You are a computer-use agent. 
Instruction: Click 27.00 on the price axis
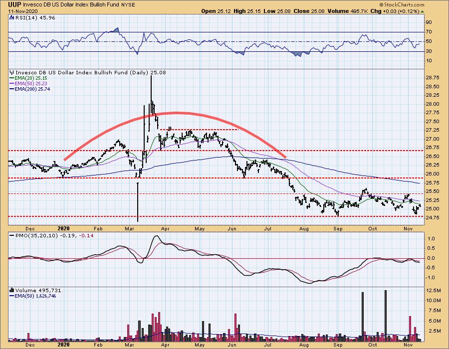tap(433, 139)
